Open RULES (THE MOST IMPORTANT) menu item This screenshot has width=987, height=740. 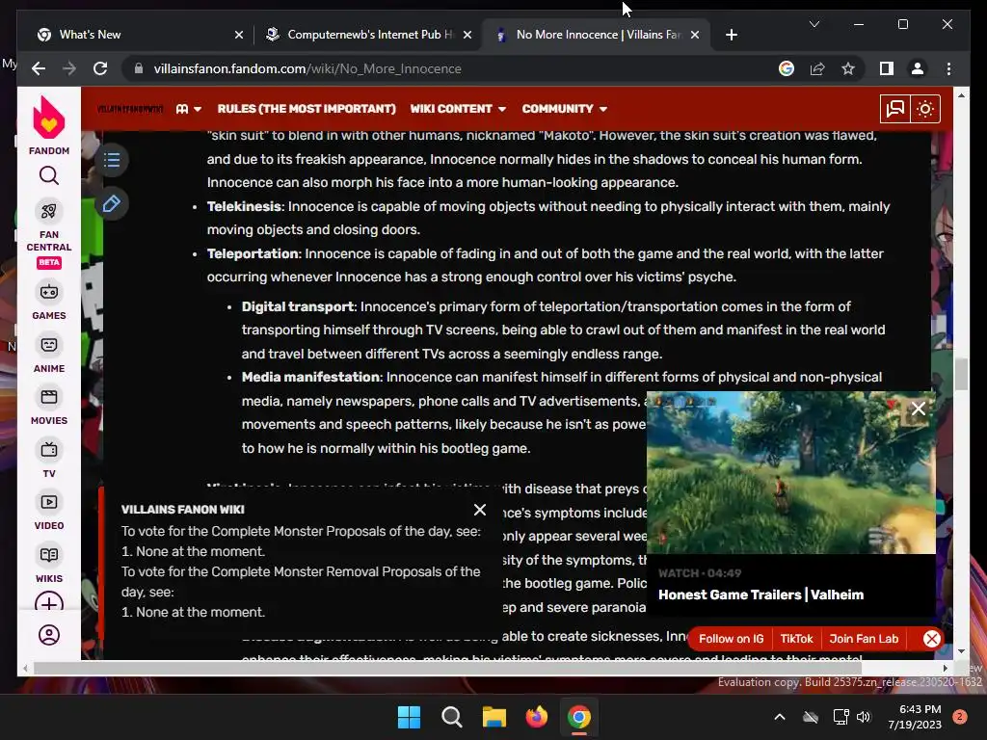307,109
